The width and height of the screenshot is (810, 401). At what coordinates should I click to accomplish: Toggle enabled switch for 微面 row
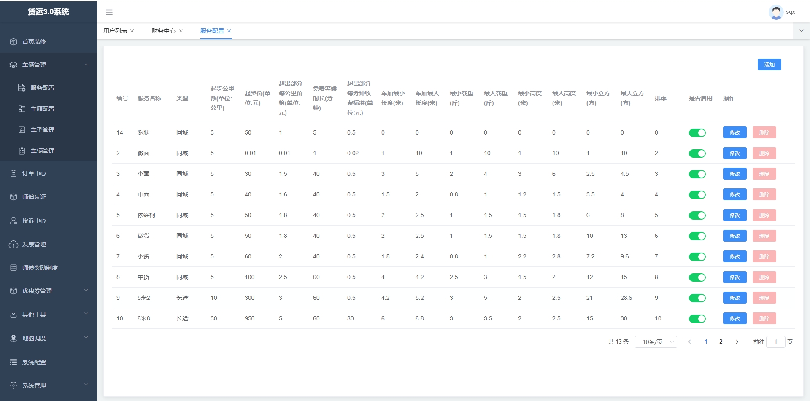click(697, 153)
